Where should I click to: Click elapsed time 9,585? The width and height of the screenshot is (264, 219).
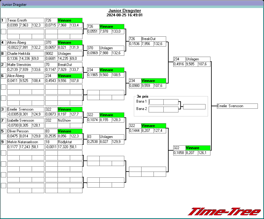192,64
